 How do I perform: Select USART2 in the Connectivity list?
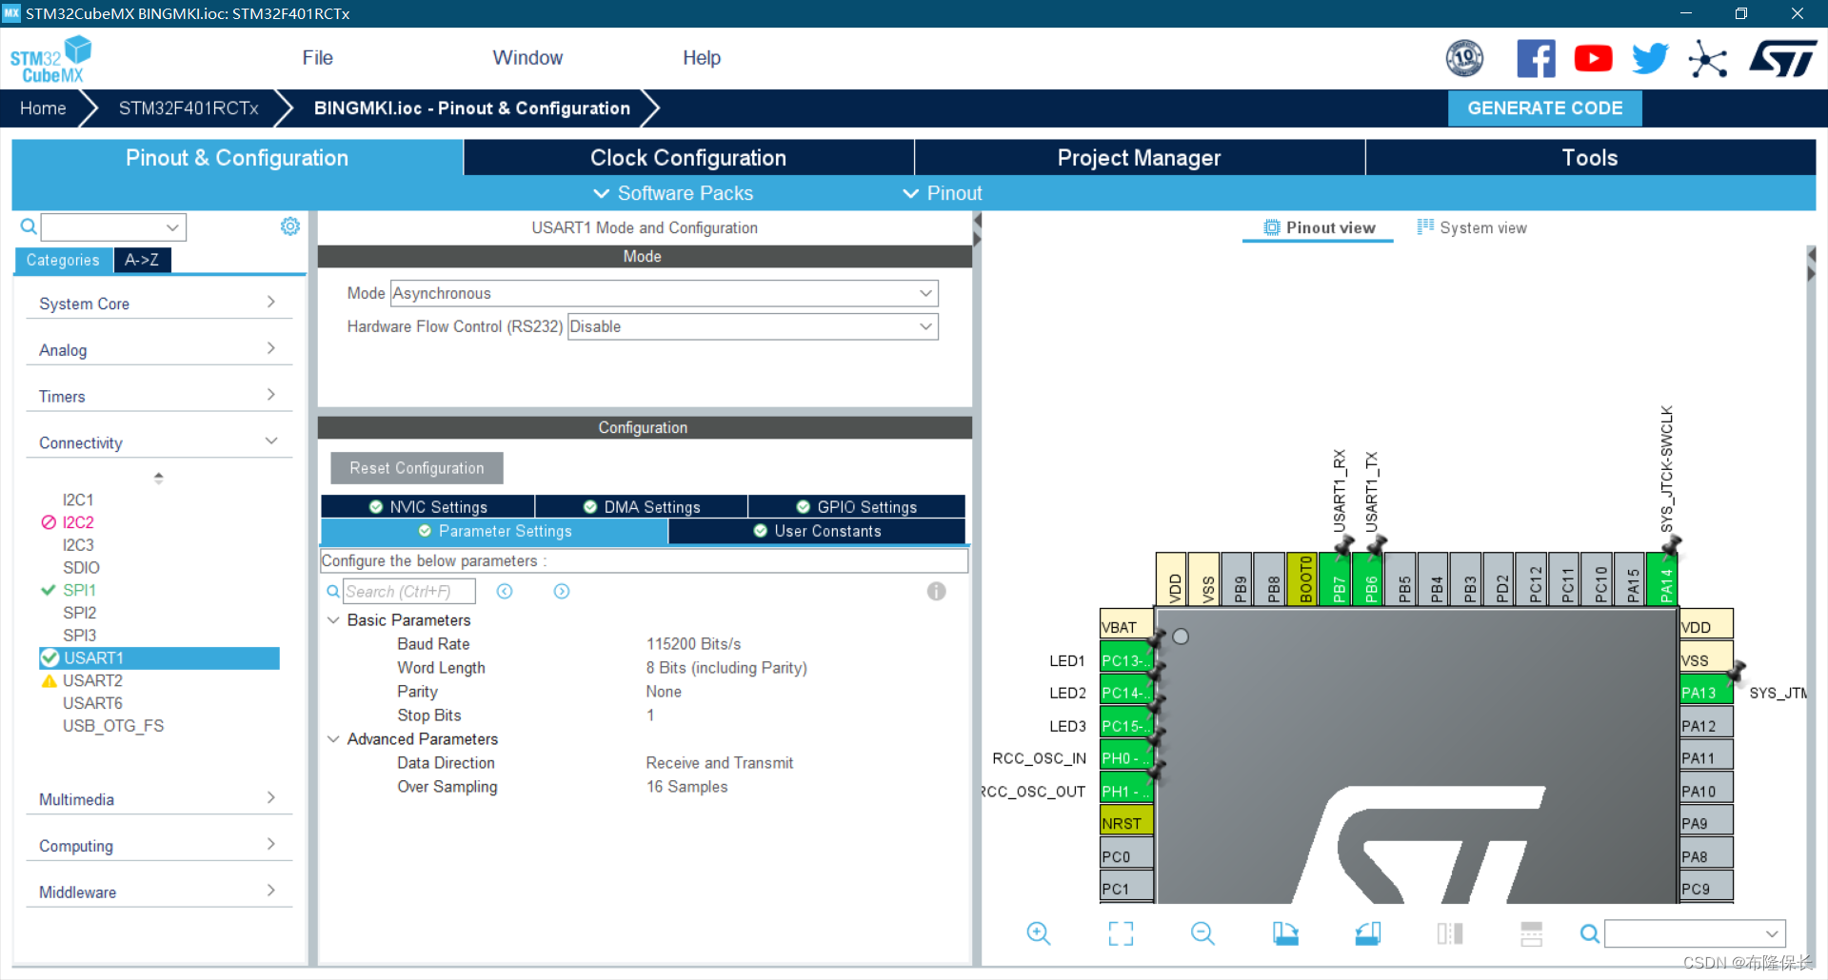point(92,680)
